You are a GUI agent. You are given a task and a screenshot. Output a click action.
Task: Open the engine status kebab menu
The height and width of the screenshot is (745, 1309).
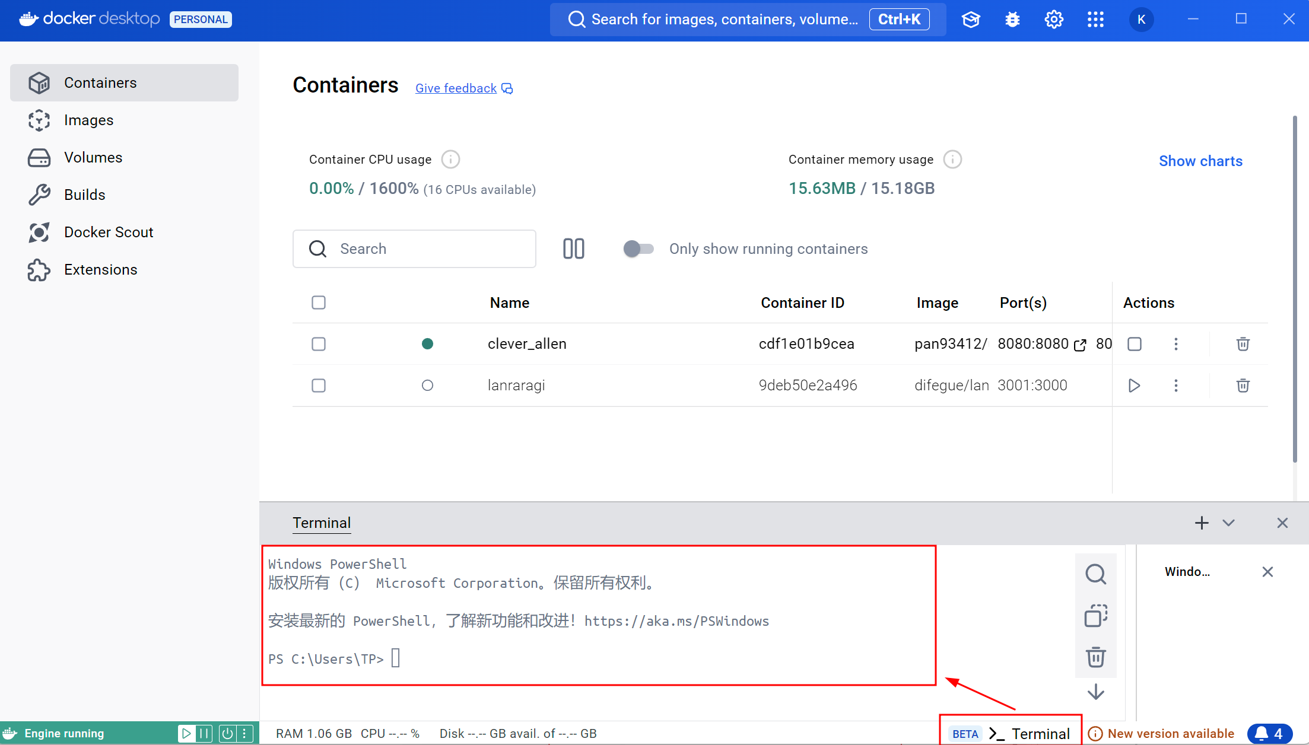[244, 734]
